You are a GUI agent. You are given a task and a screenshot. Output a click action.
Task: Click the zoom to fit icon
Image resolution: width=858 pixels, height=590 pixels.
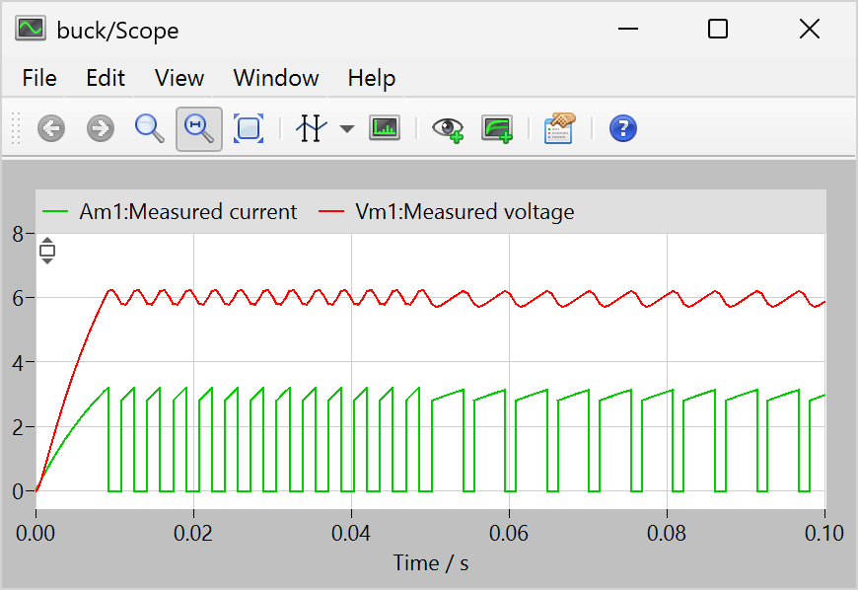click(249, 128)
